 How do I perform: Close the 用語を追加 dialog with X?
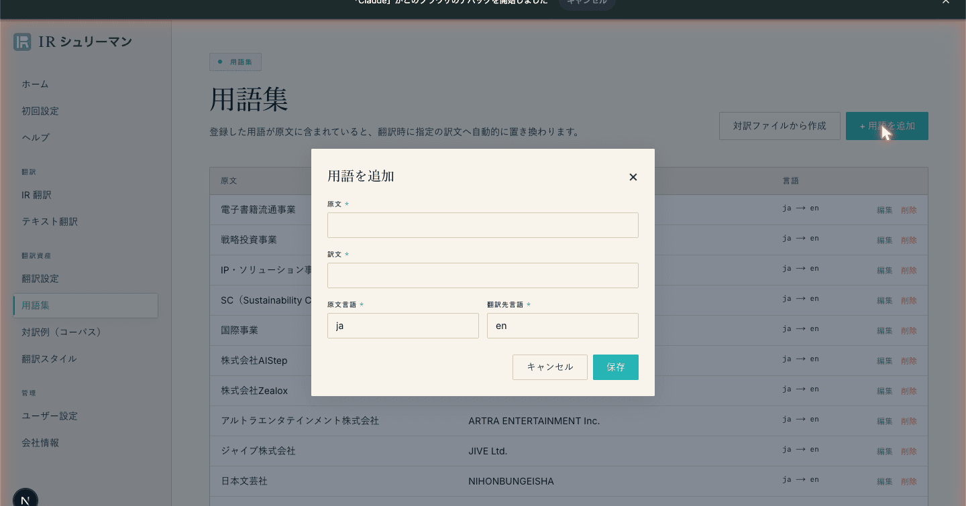coord(633,177)
